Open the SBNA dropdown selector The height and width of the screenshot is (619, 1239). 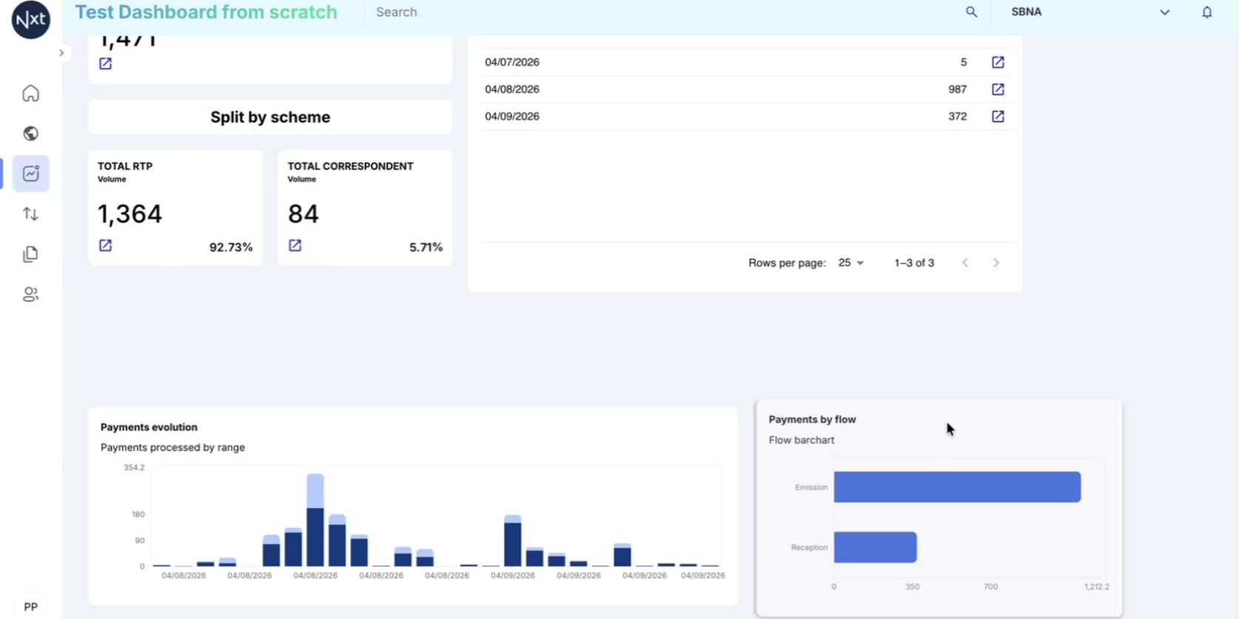tap(1089, 12)
